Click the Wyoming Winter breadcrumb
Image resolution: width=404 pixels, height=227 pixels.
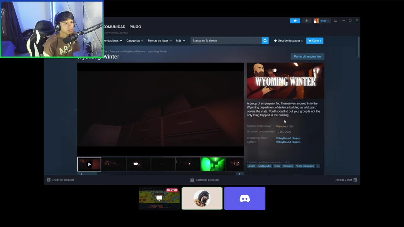click(157, 51)
